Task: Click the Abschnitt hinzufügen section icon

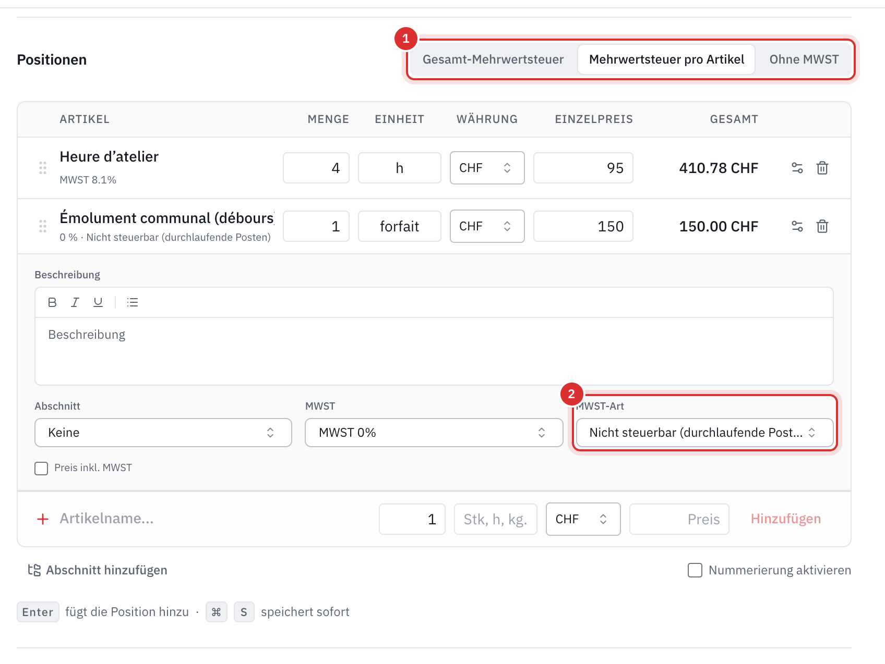Action: click(x=34, y=570)
